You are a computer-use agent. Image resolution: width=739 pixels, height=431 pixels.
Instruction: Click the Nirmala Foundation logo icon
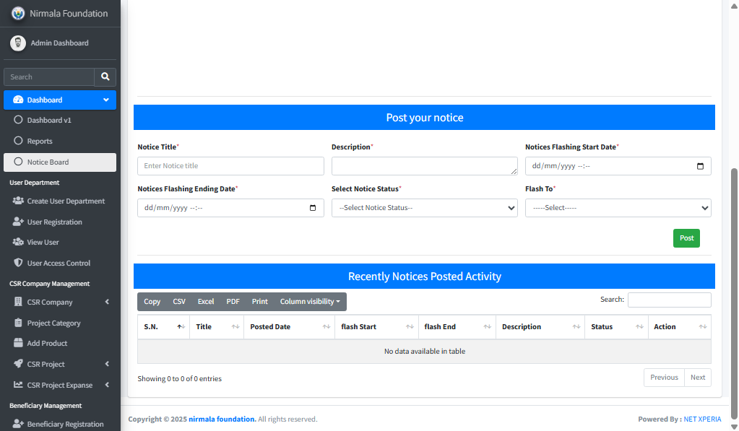[x=18, y=14]
